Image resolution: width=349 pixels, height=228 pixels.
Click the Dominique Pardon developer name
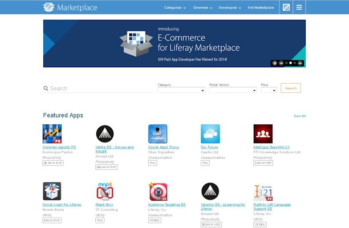(x=58, y=152)
